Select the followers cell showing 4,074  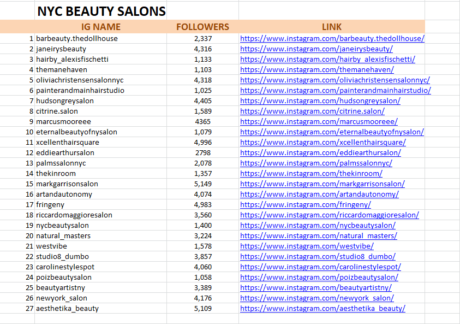[203, 194]
